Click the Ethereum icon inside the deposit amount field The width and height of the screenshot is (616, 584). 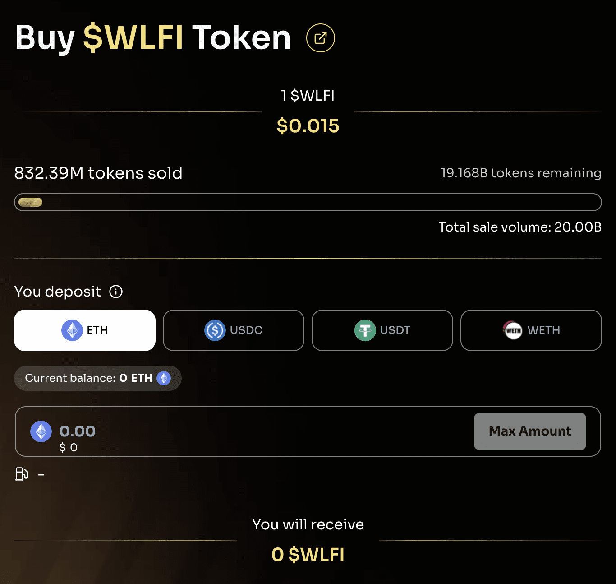[41, 431]
